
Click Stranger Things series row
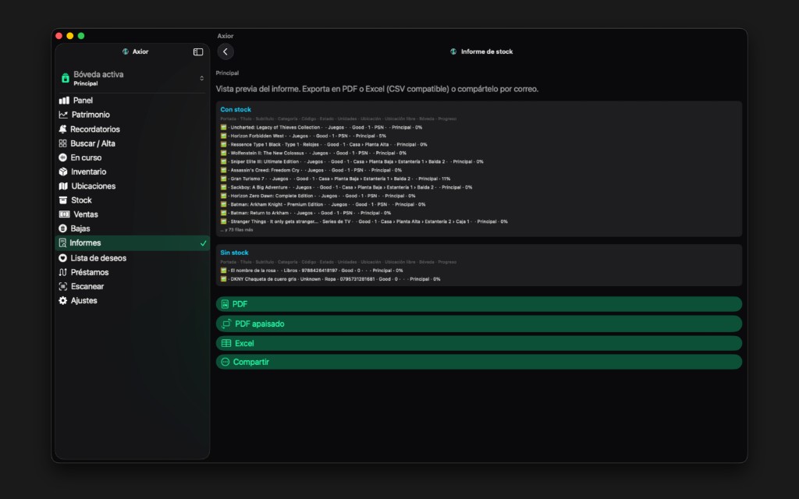[364, 221]
